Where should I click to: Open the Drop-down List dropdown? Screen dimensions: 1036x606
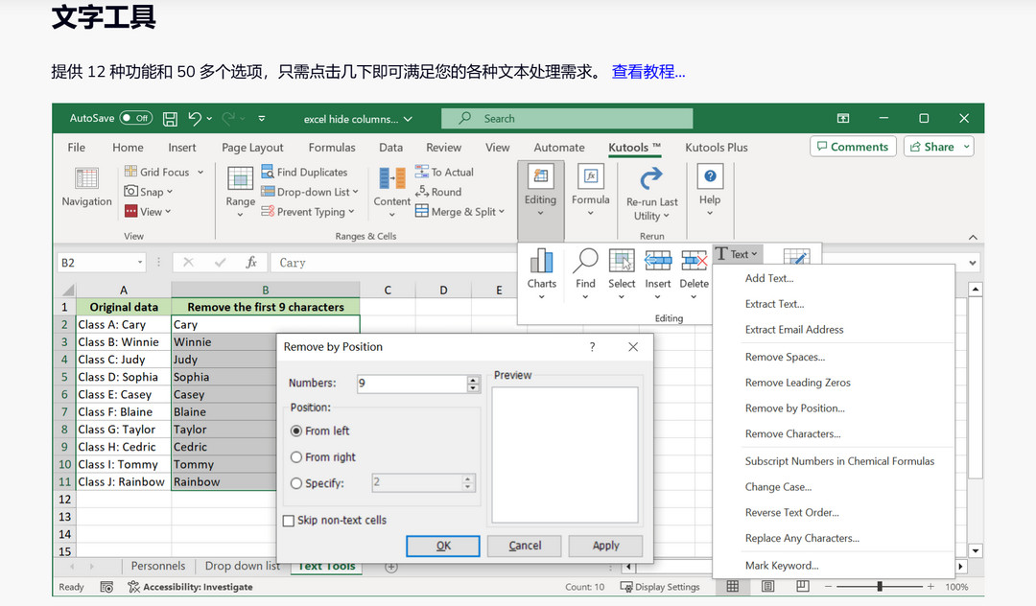coord(310,192)
